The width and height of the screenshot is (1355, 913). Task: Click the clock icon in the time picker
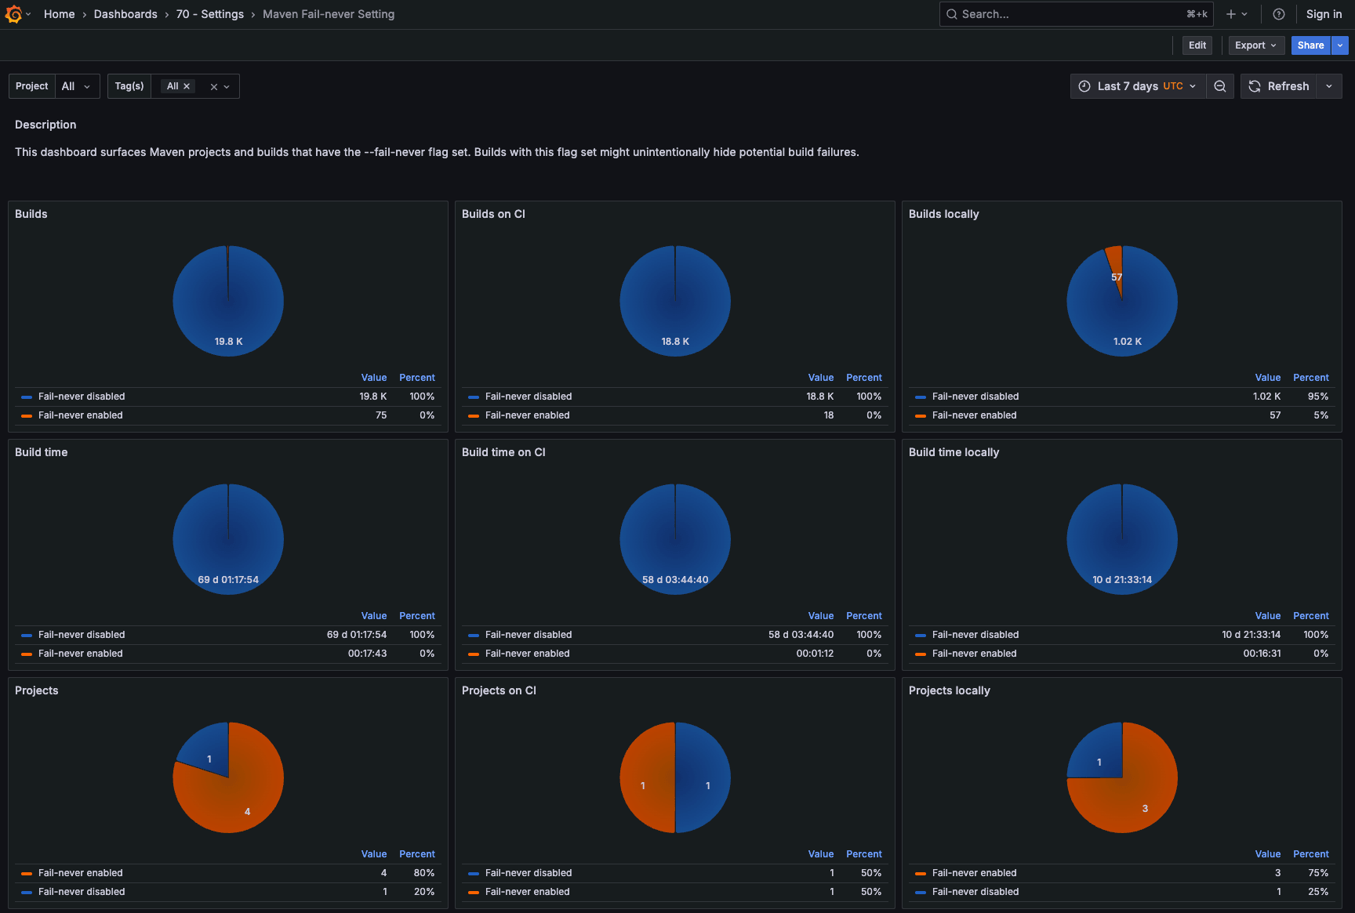[x=1084, y=86]
